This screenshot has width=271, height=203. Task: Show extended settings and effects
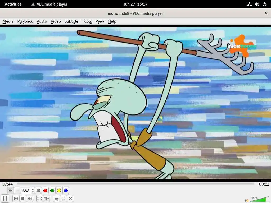[x=47, y=199]
